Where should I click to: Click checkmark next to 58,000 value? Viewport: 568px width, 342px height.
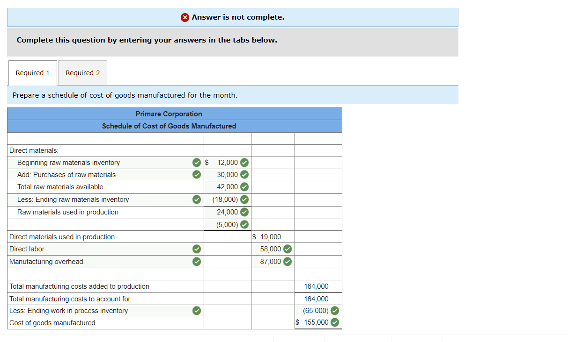(288, 249)
